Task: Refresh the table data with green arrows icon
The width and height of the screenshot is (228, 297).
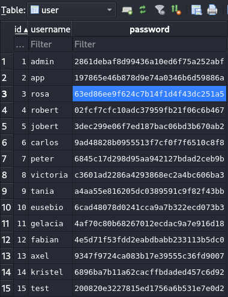Action: pos(143,10)
